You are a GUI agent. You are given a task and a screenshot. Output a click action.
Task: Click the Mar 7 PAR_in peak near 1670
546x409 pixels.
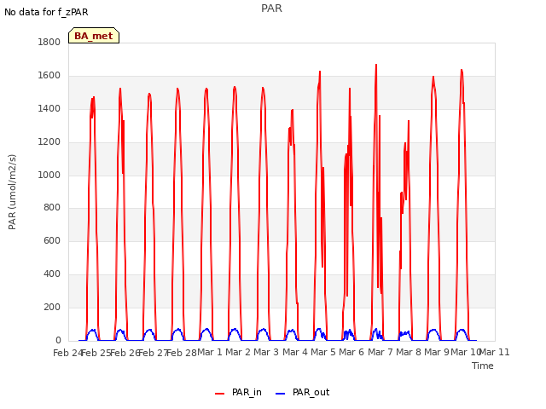(x=376, y=65)
